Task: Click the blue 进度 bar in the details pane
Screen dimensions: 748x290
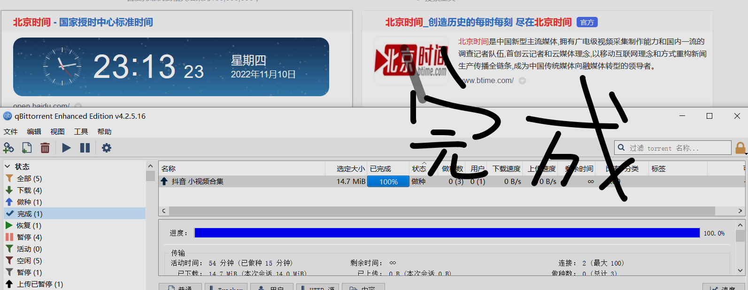Action: tap(447, 233)
